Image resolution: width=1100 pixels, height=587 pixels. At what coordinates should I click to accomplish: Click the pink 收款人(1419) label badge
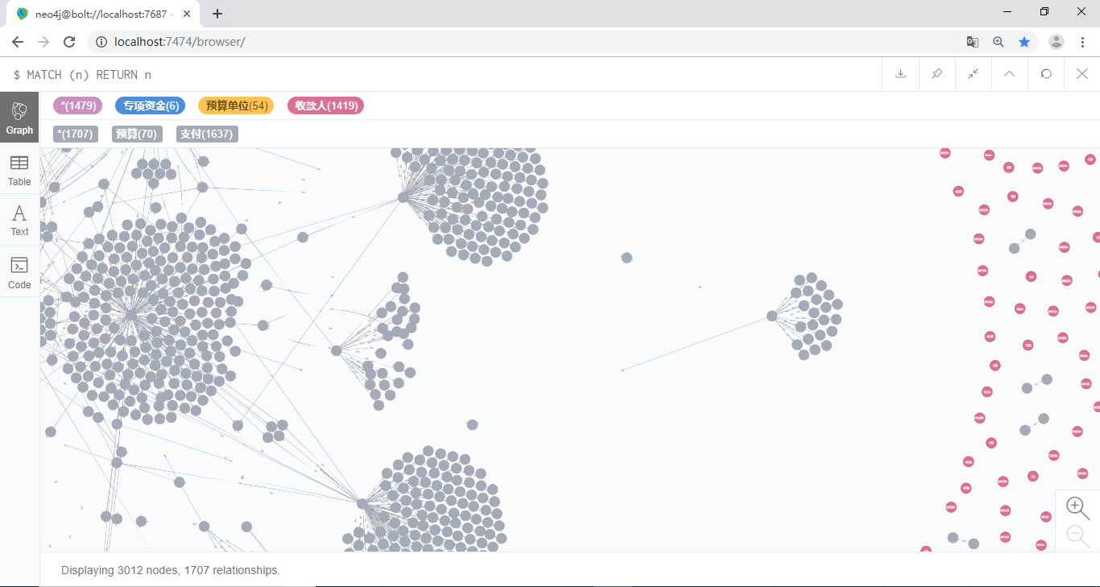click(x=325, y=105)
